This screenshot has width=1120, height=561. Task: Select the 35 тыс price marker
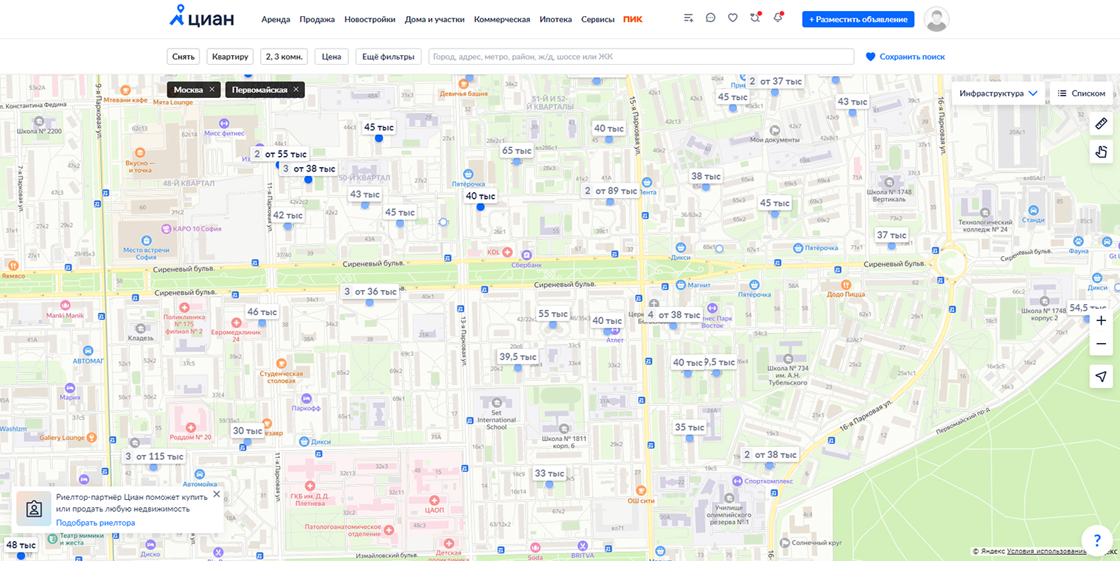[x=690, y=428]
